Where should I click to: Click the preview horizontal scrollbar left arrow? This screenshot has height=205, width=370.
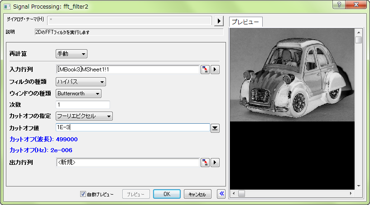click(x=234, y=193)
